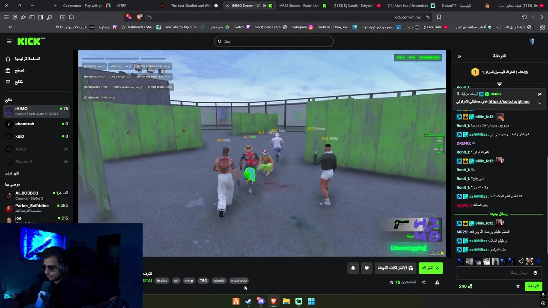Screen dimensions: 548x308
Task: Open the solo.to/qhimo link
Action: click(509, 102)
